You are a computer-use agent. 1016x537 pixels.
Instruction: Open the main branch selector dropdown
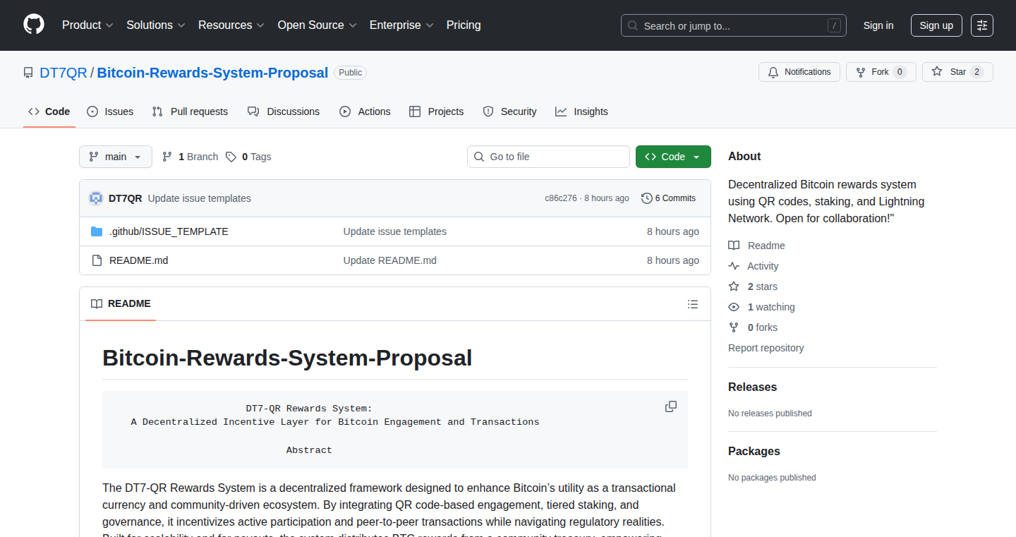[x=116, y=157]
